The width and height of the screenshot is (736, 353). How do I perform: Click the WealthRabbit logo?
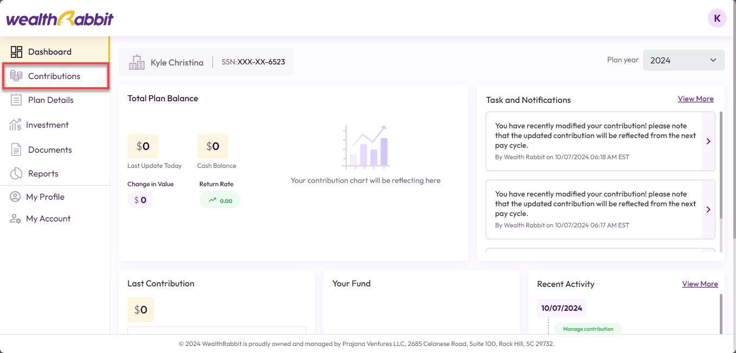60,18
